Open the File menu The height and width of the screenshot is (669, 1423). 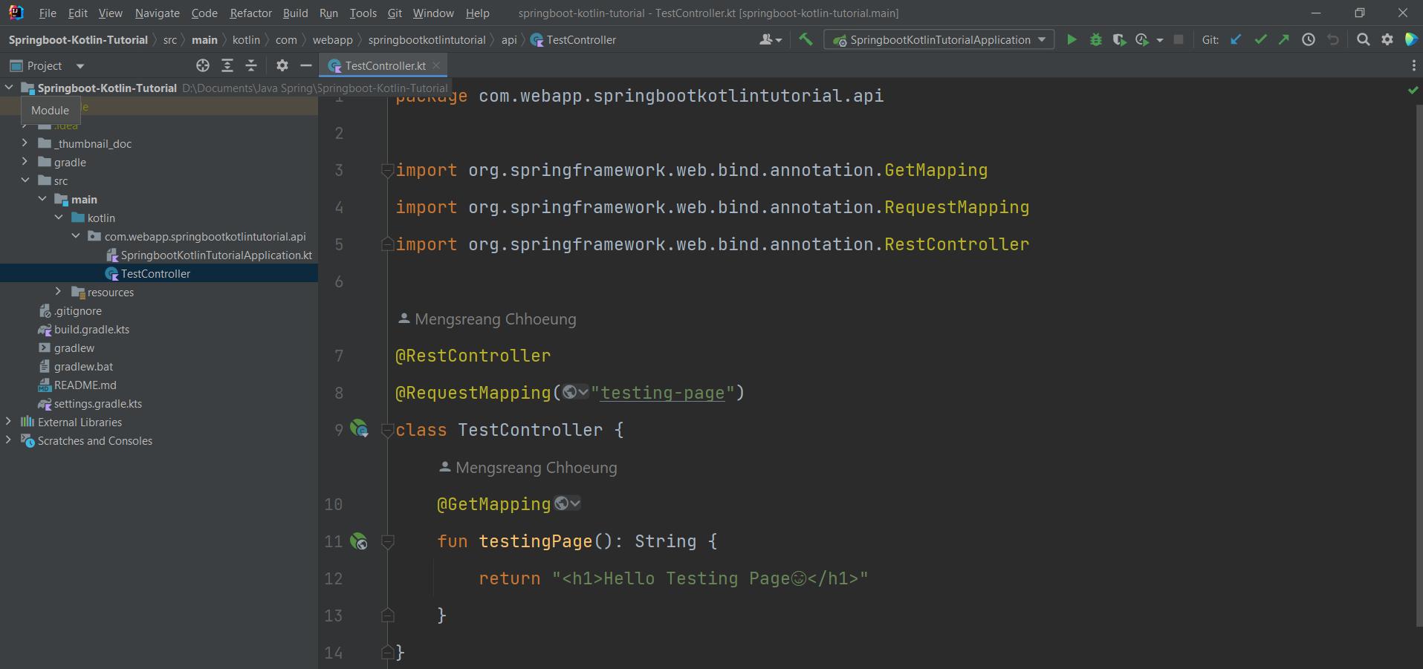tap(48, 13)
